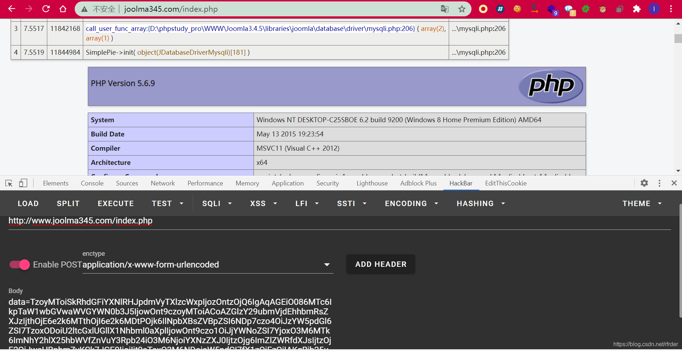
Task: Expand the HASHING dropdown menu
Action: point(481,204)
